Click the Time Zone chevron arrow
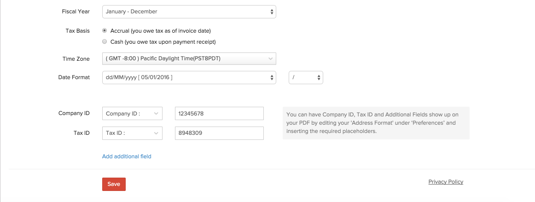The width and height of the screenshot is (535, 202). pos(271,59)
